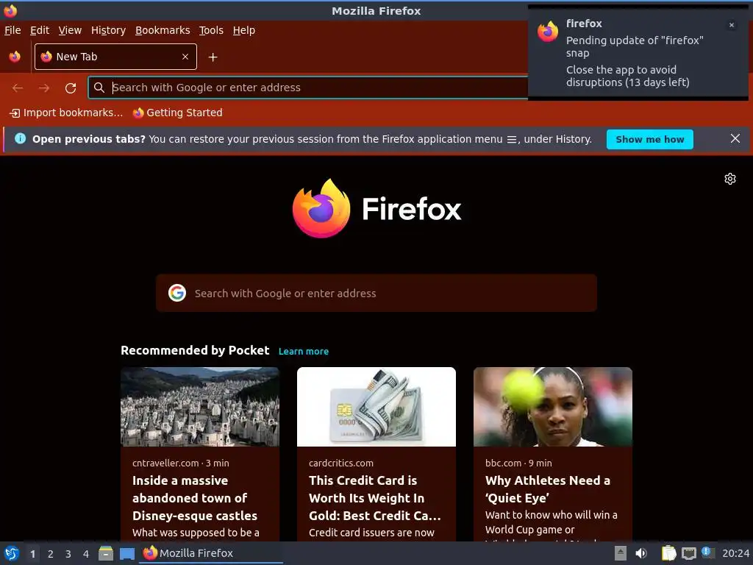Screen dimensions: 753x565
Task: Open the Getting Started bookmark
Action: pos(178,113)
